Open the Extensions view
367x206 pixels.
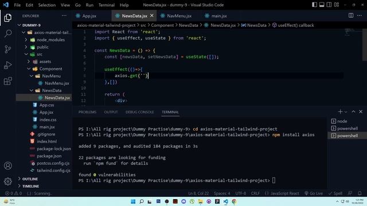(x=7, y=81)
